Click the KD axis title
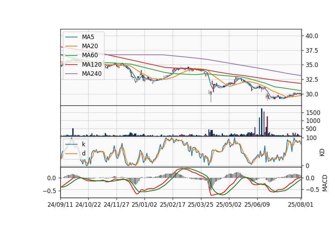The height and width of the screenshot is (241, 335). click(x=322, y=153)
